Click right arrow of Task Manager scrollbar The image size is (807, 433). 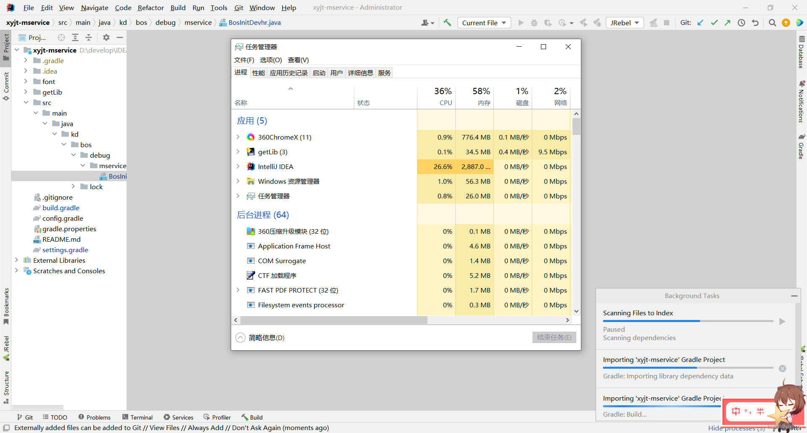pyautogui.click(x=567, y=320)
